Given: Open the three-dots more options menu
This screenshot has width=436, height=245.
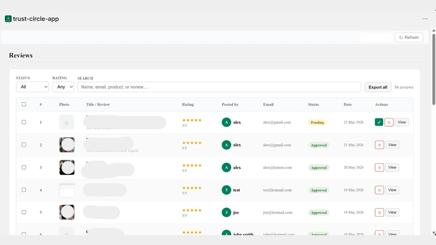Looking at the screenshot, I should pos(425,19).
